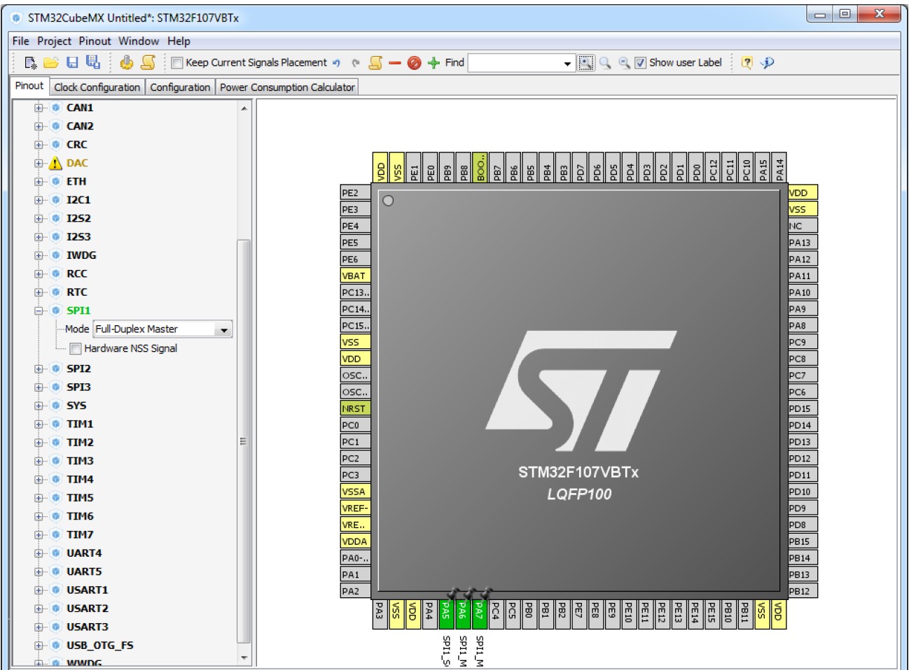The width and height of the screenshot is (909, 670).
Task: Click the Generate Code gear icon
Action: [127, 63]
